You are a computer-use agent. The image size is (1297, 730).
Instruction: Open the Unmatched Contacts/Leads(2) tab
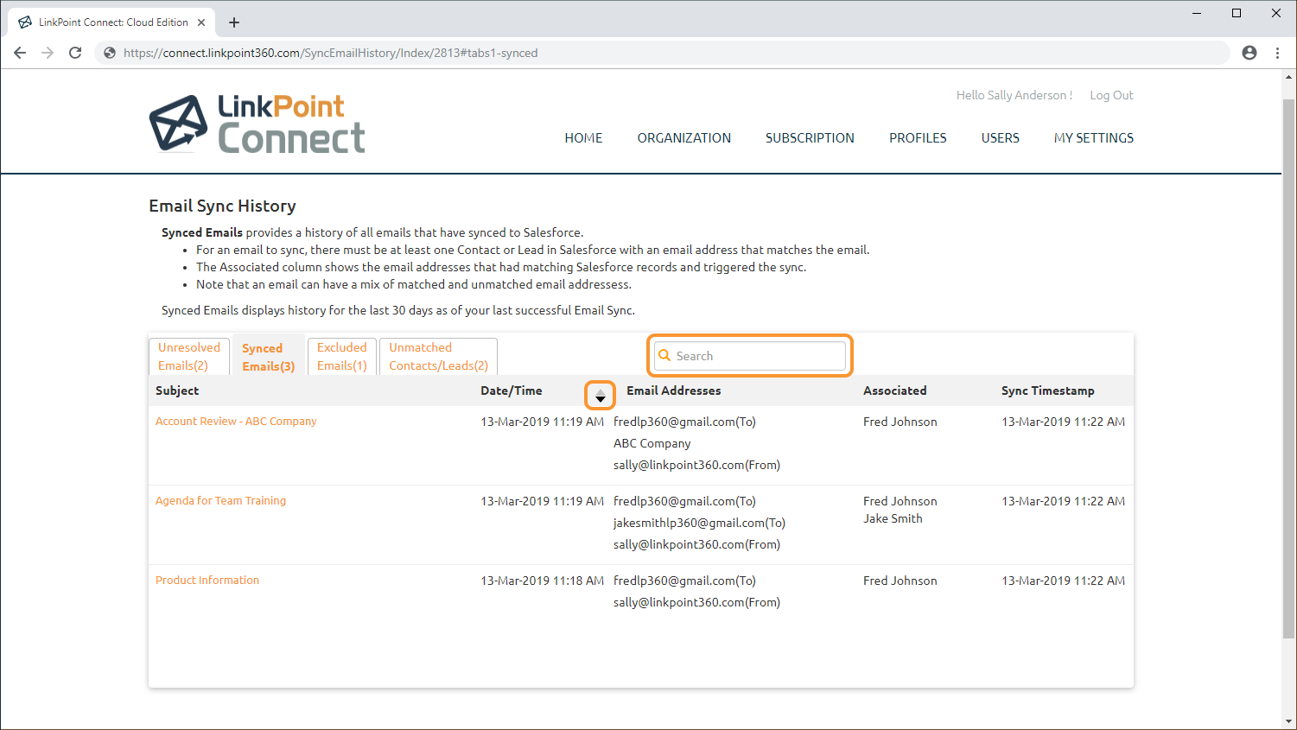point(439,357)
